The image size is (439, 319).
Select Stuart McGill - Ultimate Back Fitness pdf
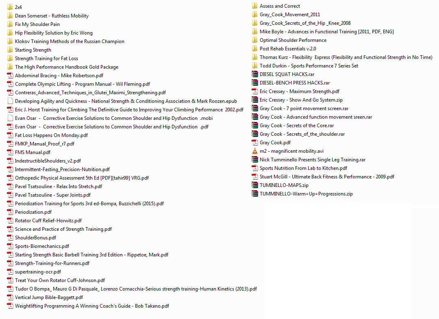(x=327, y=177)
